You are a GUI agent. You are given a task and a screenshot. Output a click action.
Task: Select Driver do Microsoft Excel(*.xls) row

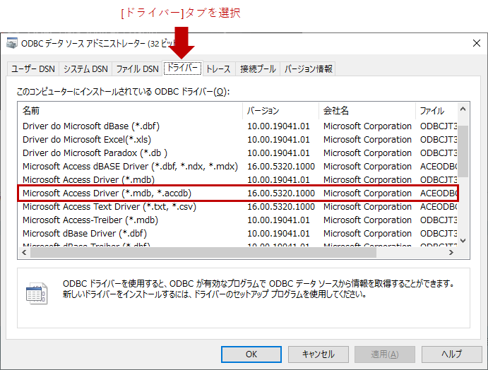(x=237, y=139)
